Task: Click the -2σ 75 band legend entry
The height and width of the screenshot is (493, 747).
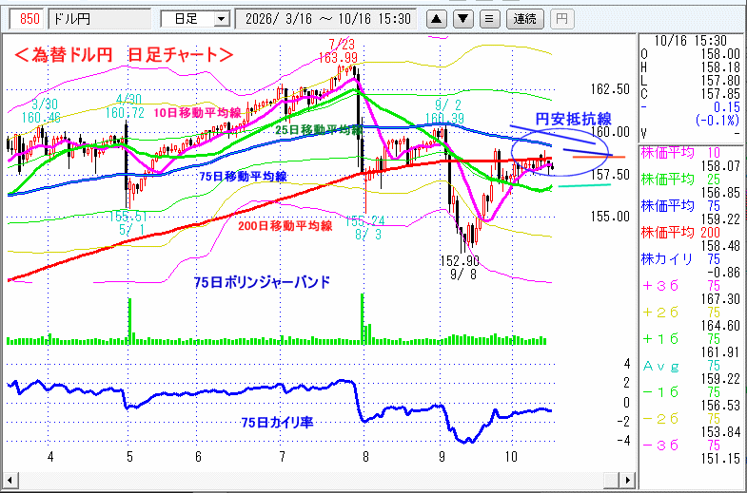Action: click(680, 419)
